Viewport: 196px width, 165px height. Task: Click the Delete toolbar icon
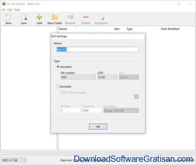86,17
